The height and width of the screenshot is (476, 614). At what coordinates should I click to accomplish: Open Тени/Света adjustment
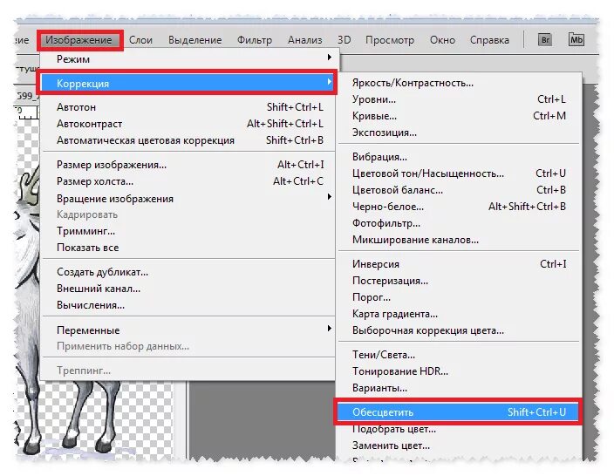(x=459, y=355)
